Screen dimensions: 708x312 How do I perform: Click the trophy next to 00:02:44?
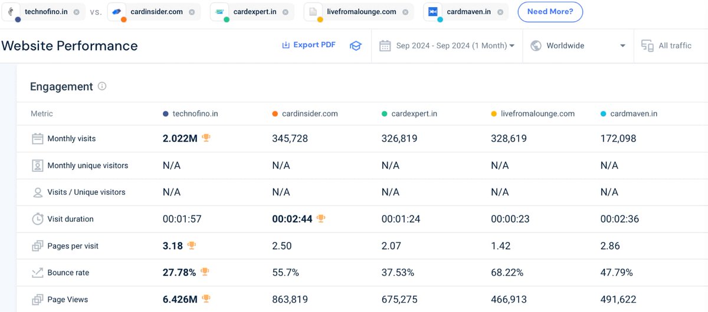point(321,218)
